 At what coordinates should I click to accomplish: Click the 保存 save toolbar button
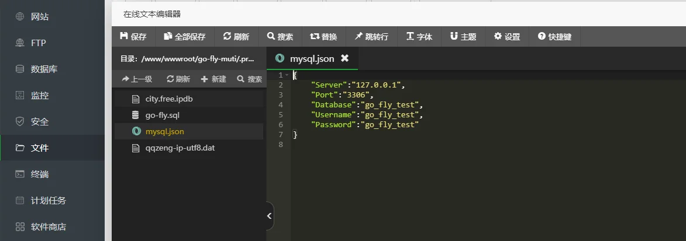(133, 37)
